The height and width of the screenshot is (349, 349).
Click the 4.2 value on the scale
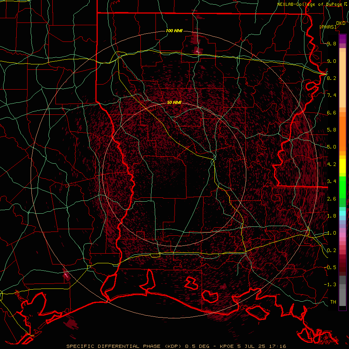click(x=332, y=164)
